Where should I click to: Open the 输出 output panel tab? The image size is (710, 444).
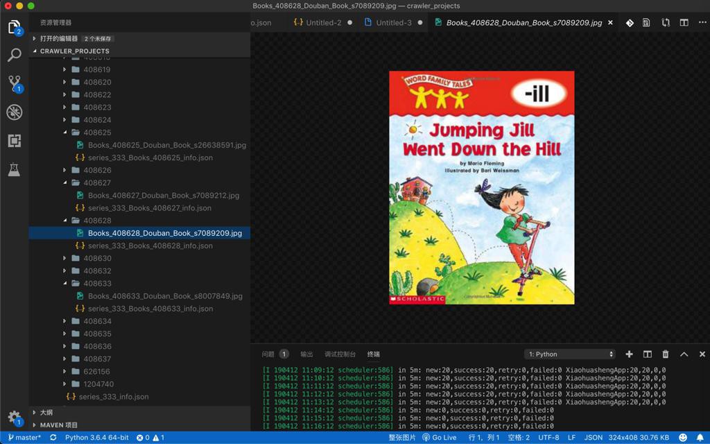coord(306,355)
